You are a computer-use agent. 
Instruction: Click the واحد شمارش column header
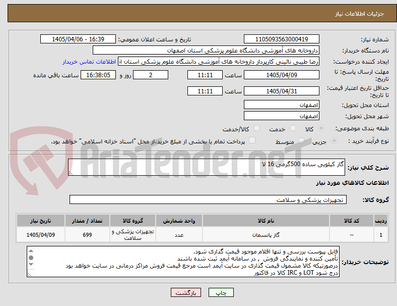point(179,221)
